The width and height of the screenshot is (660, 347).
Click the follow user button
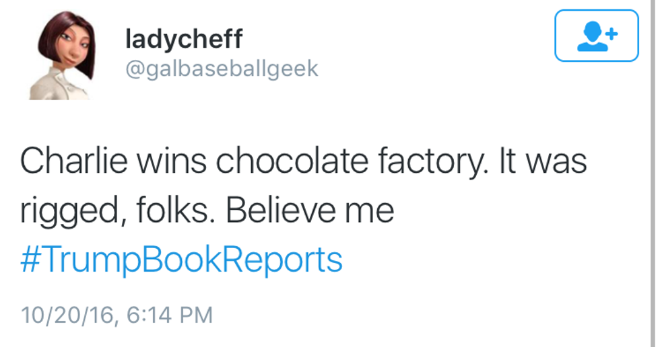pos(596,36)
